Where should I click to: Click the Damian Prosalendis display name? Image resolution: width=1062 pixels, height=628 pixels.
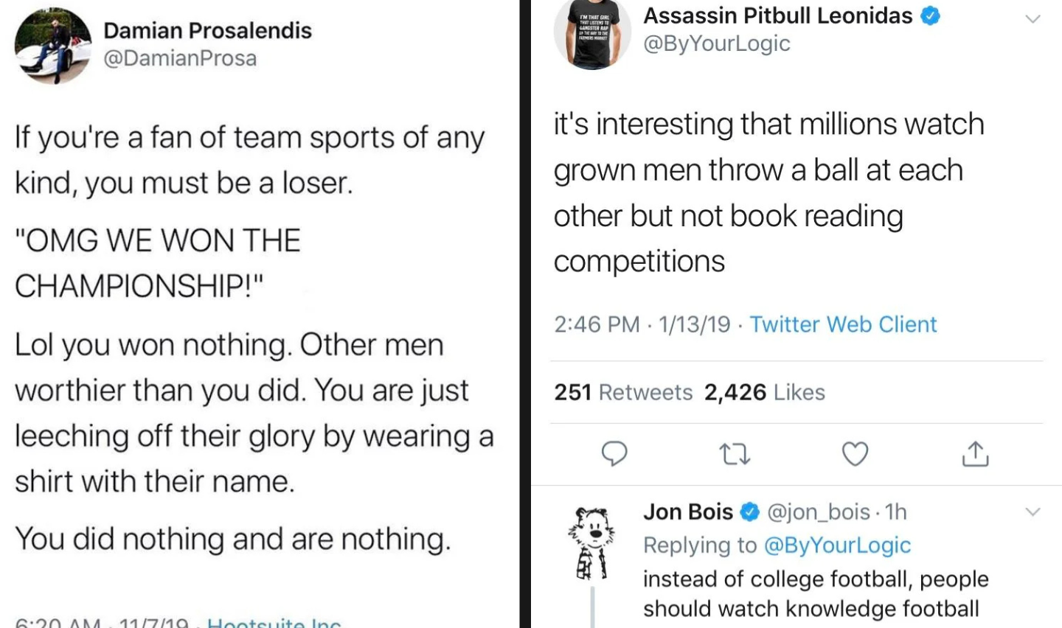(207, 30)
